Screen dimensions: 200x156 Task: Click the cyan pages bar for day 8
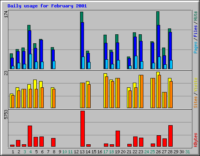pos(54,65)
